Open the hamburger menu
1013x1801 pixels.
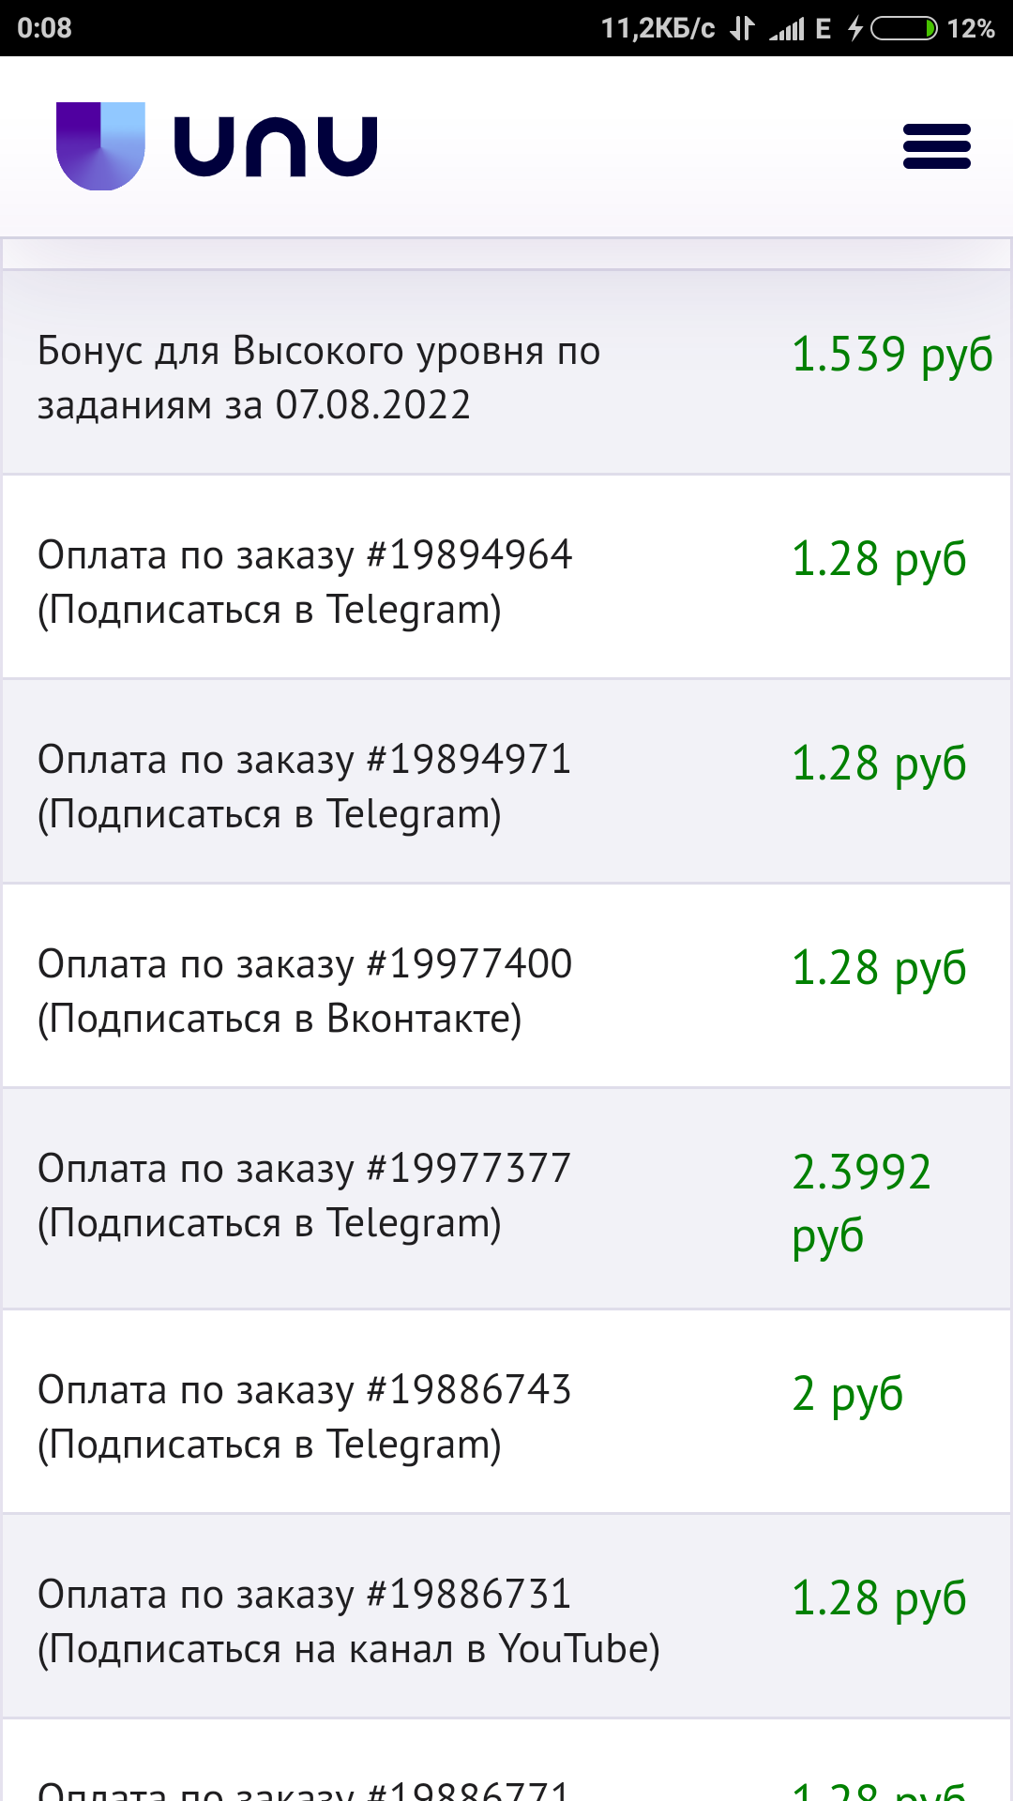point(936,146)
